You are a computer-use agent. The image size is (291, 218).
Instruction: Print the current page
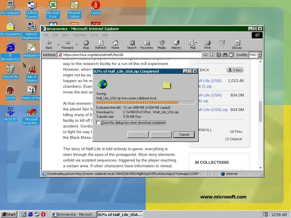click(207, 45)
